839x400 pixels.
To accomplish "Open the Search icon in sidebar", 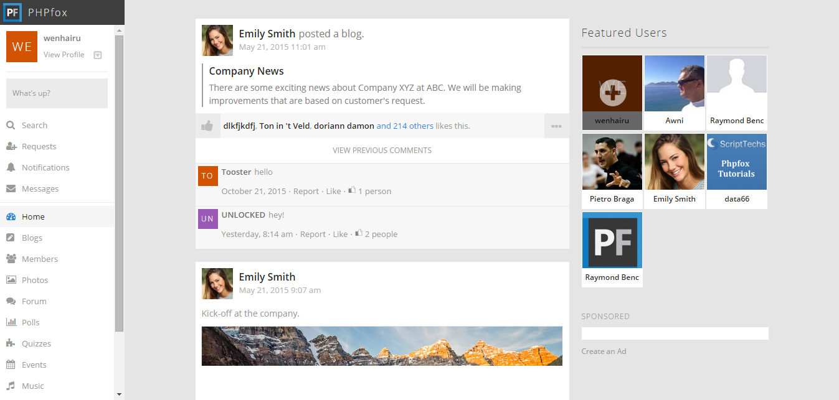I will pos(11,125).
